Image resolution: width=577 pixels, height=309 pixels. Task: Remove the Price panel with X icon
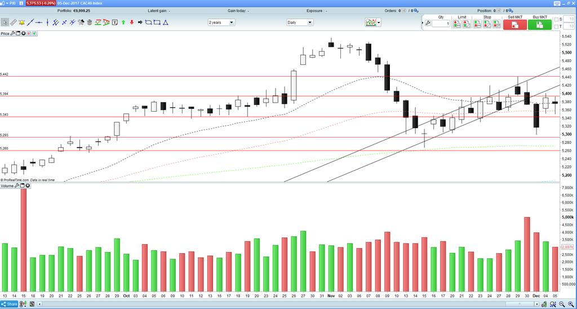(x=24, y=33)
